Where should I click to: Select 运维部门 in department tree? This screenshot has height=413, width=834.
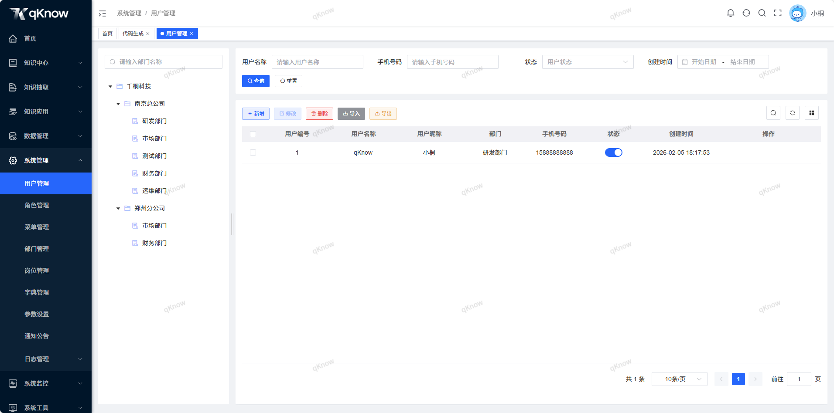[154, 191]
